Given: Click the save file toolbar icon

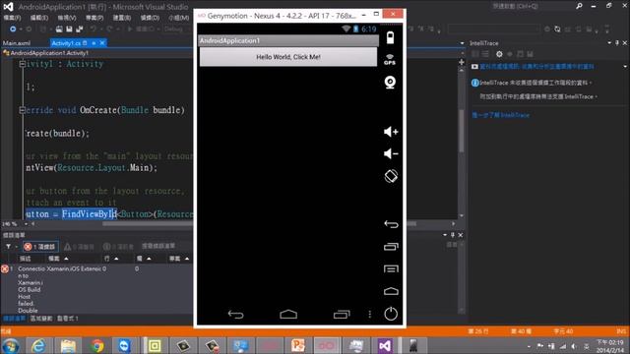Looking at the screenshot, I should point(69,29).
